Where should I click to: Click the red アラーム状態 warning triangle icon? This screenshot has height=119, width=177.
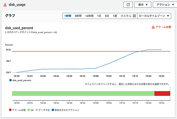pos(153,27)
